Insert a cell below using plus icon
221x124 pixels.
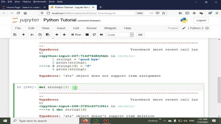(x=23, y=34)
